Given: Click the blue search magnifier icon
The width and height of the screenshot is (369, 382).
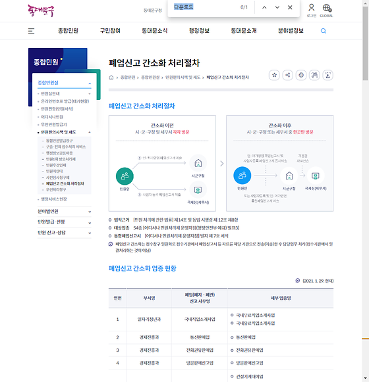Looking at the screenshot, I should (x=324, y=31).
